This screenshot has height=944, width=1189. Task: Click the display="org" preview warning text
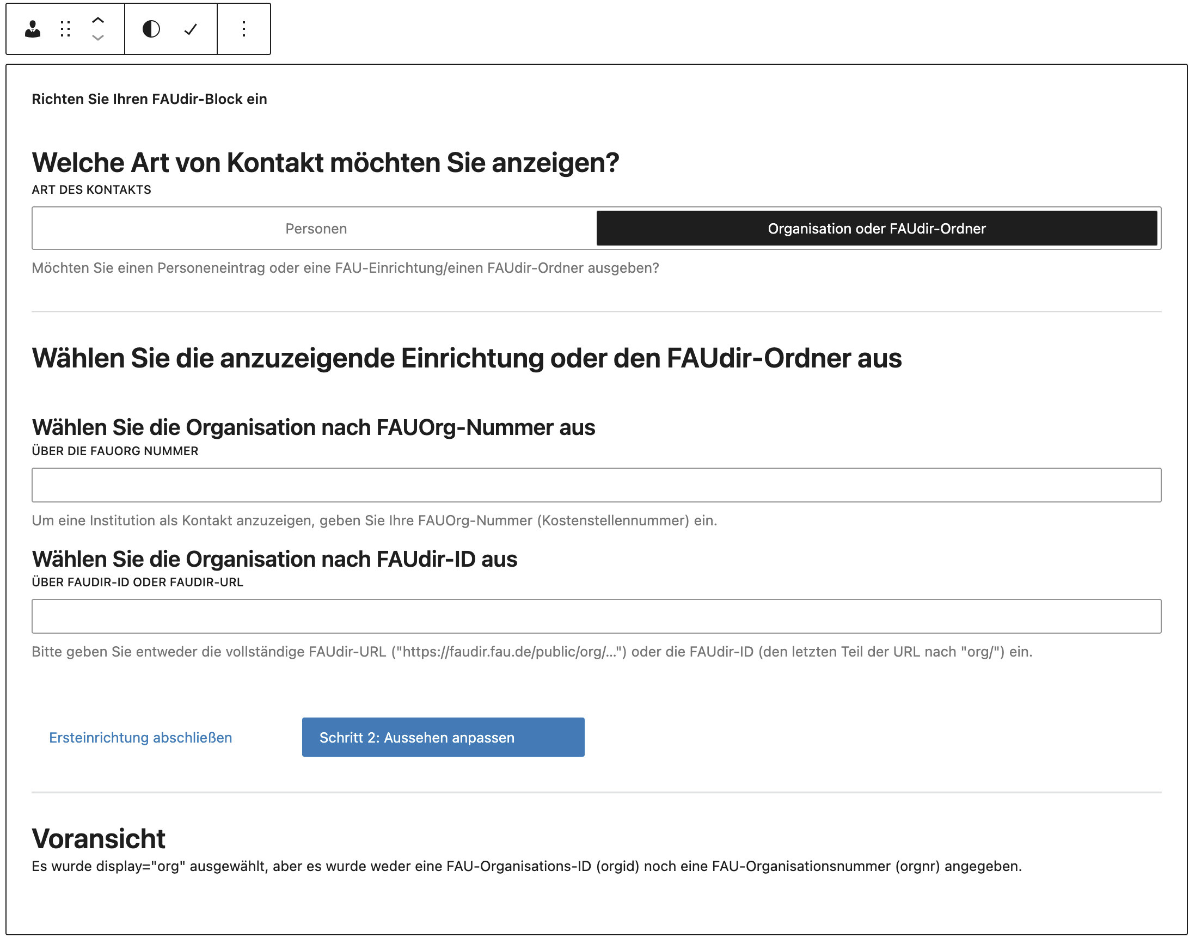pyautogui.click(x=526, y=866)
